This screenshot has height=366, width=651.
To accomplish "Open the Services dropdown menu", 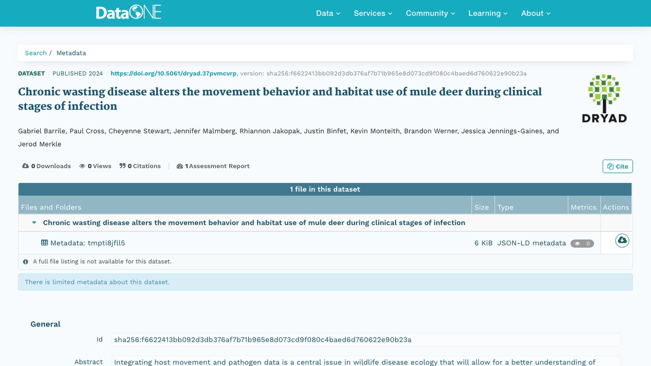I will (x=373, y=13).
